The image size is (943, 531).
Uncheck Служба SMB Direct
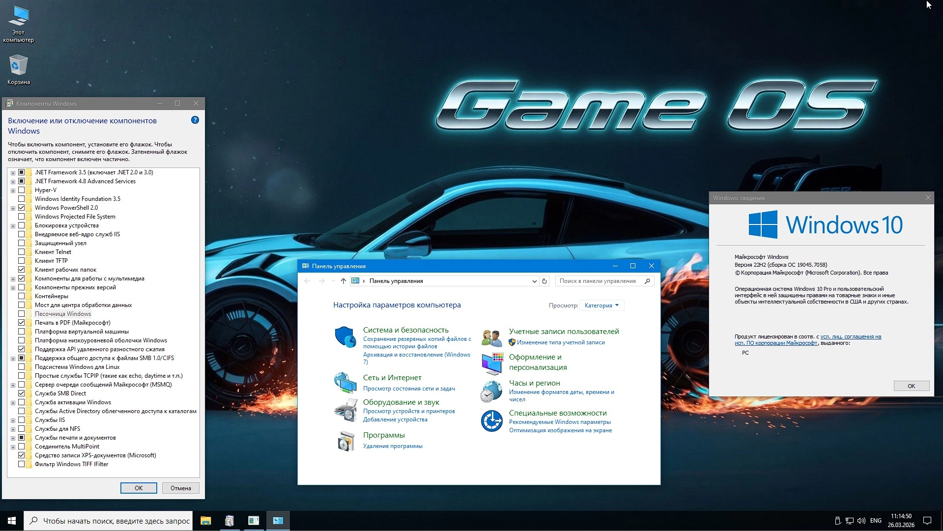[x=22, y=393]
